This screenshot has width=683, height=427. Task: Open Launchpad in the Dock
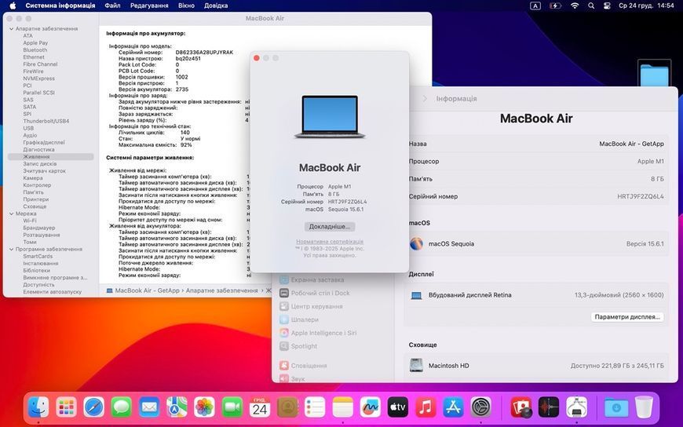point(66,408)
